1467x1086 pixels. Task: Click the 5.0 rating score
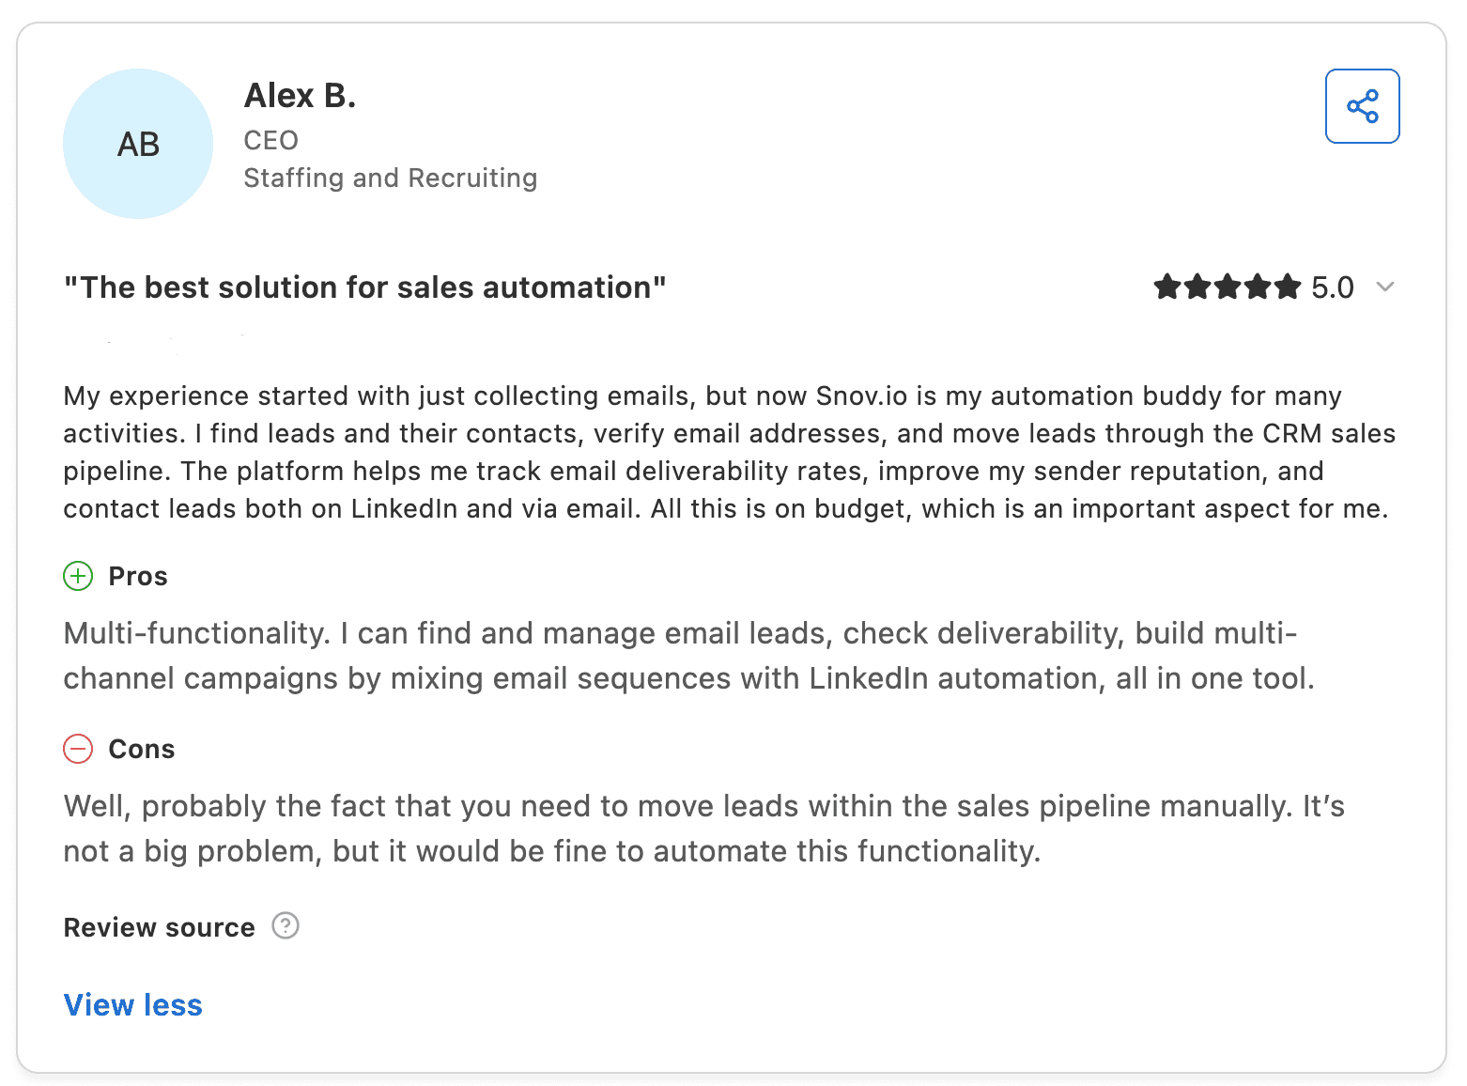click(x=1333, y=287)
